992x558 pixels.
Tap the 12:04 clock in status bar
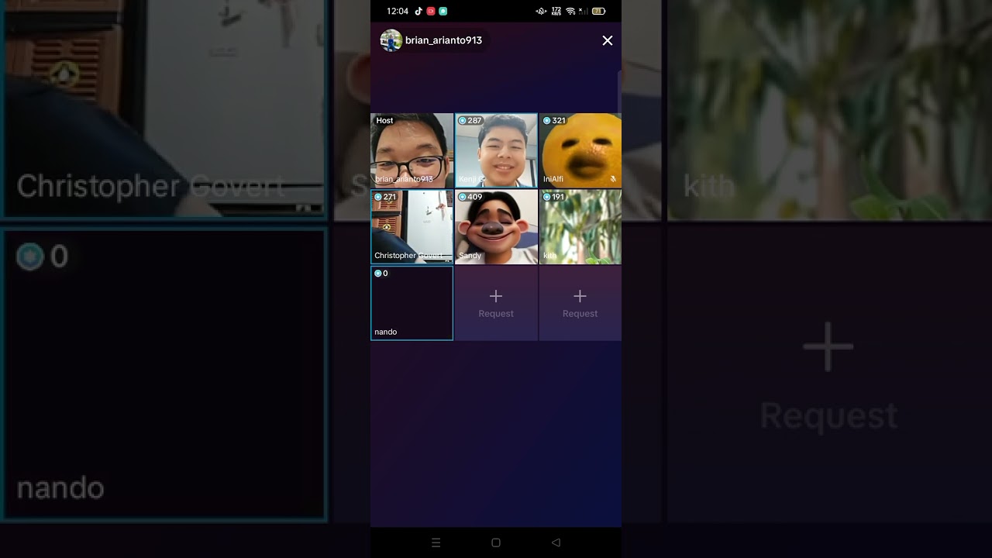point(398,12)
